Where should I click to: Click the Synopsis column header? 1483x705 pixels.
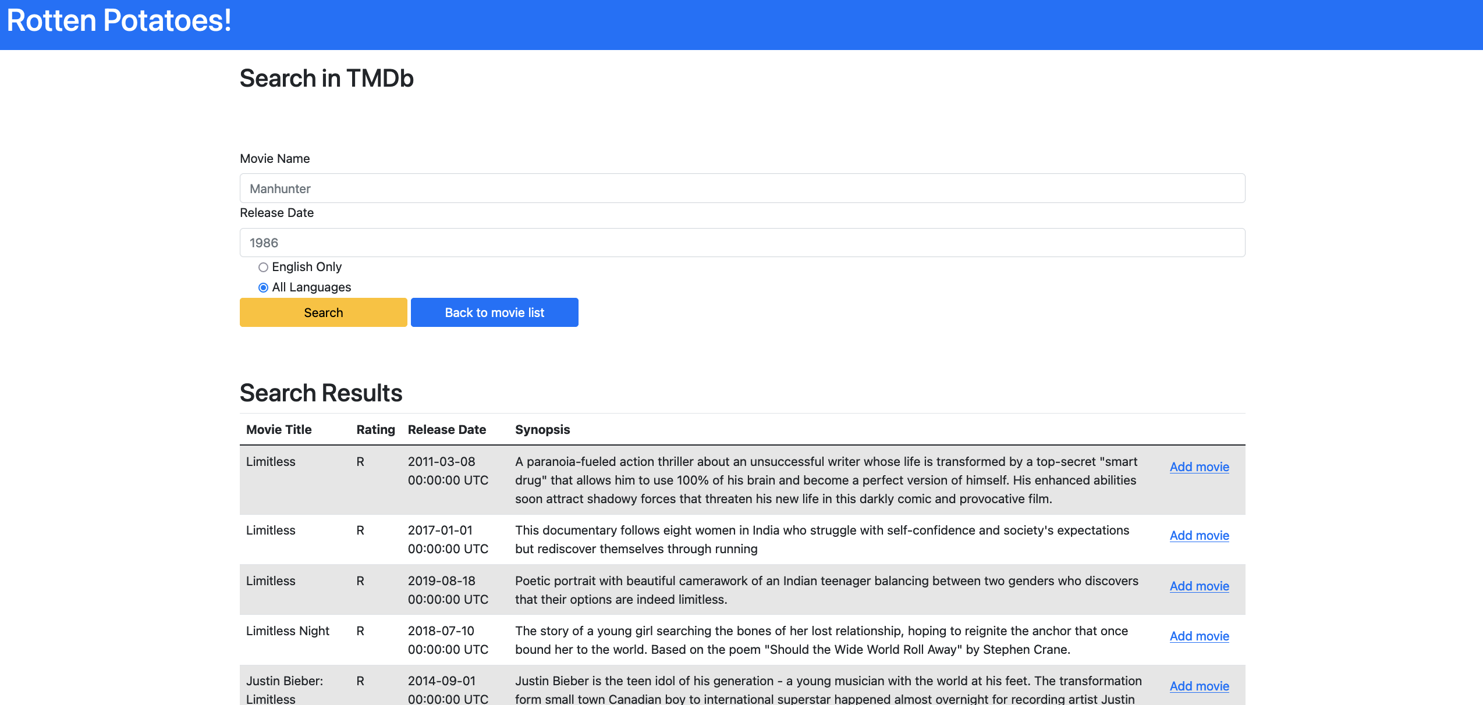542,429
